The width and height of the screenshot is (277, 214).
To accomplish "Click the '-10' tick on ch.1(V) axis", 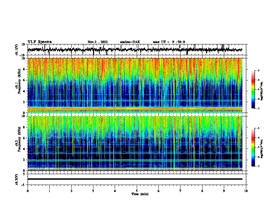I will point(22,55).
